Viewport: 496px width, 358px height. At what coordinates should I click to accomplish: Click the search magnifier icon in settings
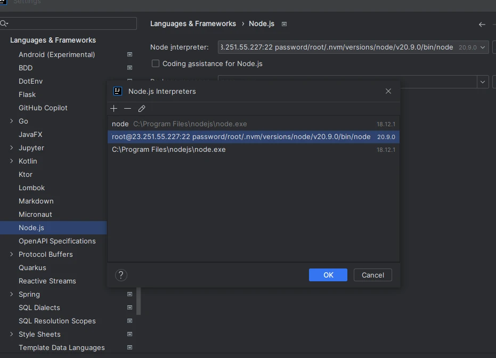[x=4, y=23]
